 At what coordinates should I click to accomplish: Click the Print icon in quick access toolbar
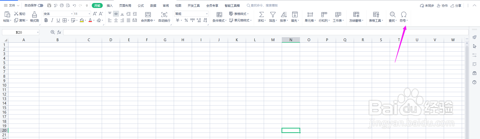click(62, 5)
